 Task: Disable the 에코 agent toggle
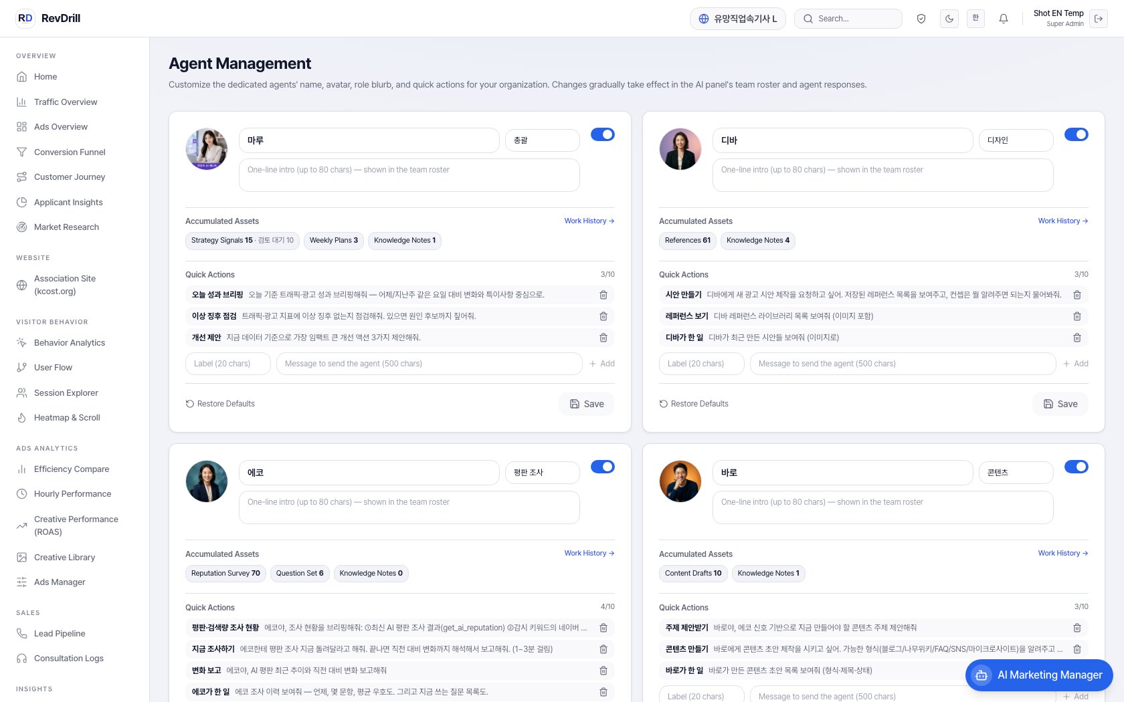pos(603,467)
